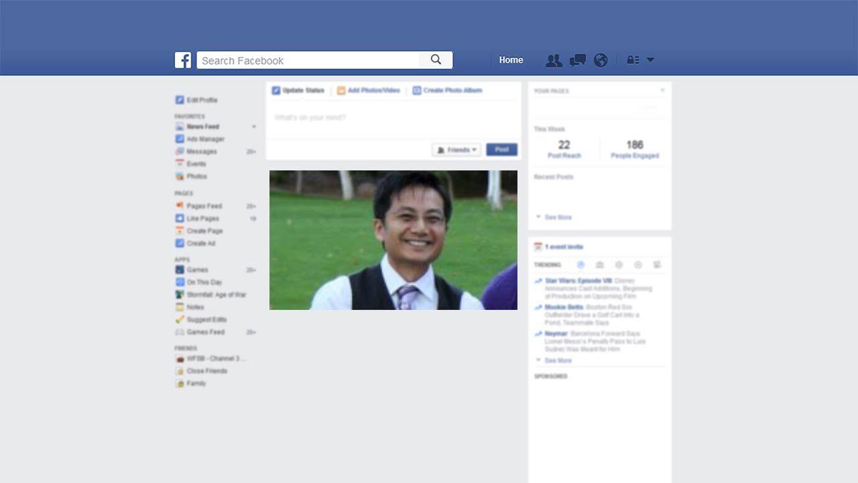
Task: Open the 1 event invite link
Action: [x=563, y=247]
